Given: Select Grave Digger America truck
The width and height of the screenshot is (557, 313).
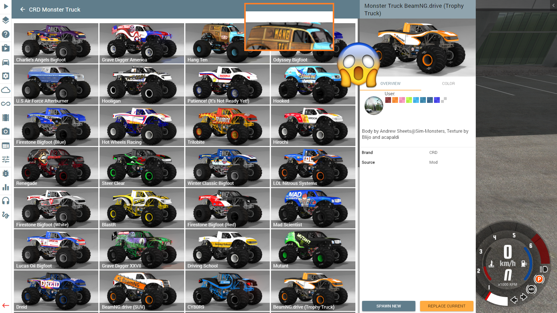Looking at the screenshot, I should [142, 43].
